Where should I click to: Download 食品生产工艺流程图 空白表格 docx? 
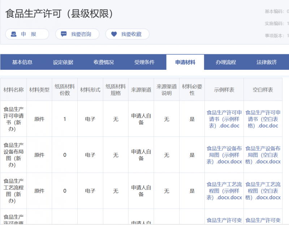click(263, 191)
